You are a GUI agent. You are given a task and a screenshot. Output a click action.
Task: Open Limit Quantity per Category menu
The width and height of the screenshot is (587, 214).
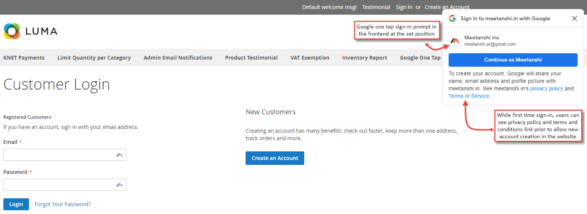click(94, 58)
